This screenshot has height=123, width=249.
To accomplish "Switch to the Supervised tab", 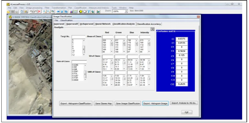I will [59, 24].
